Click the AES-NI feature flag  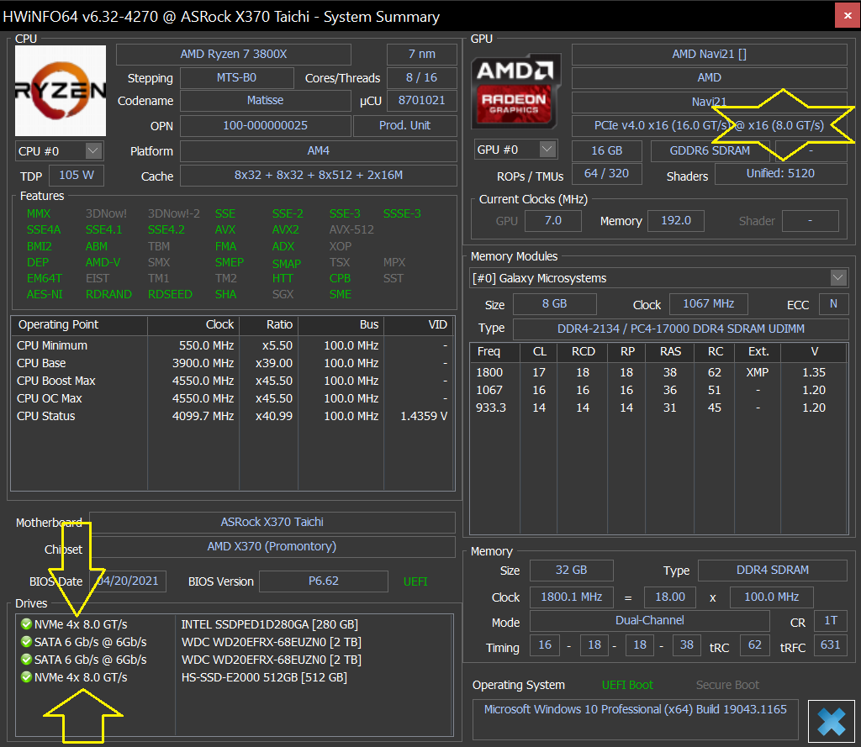pos(45,294)
